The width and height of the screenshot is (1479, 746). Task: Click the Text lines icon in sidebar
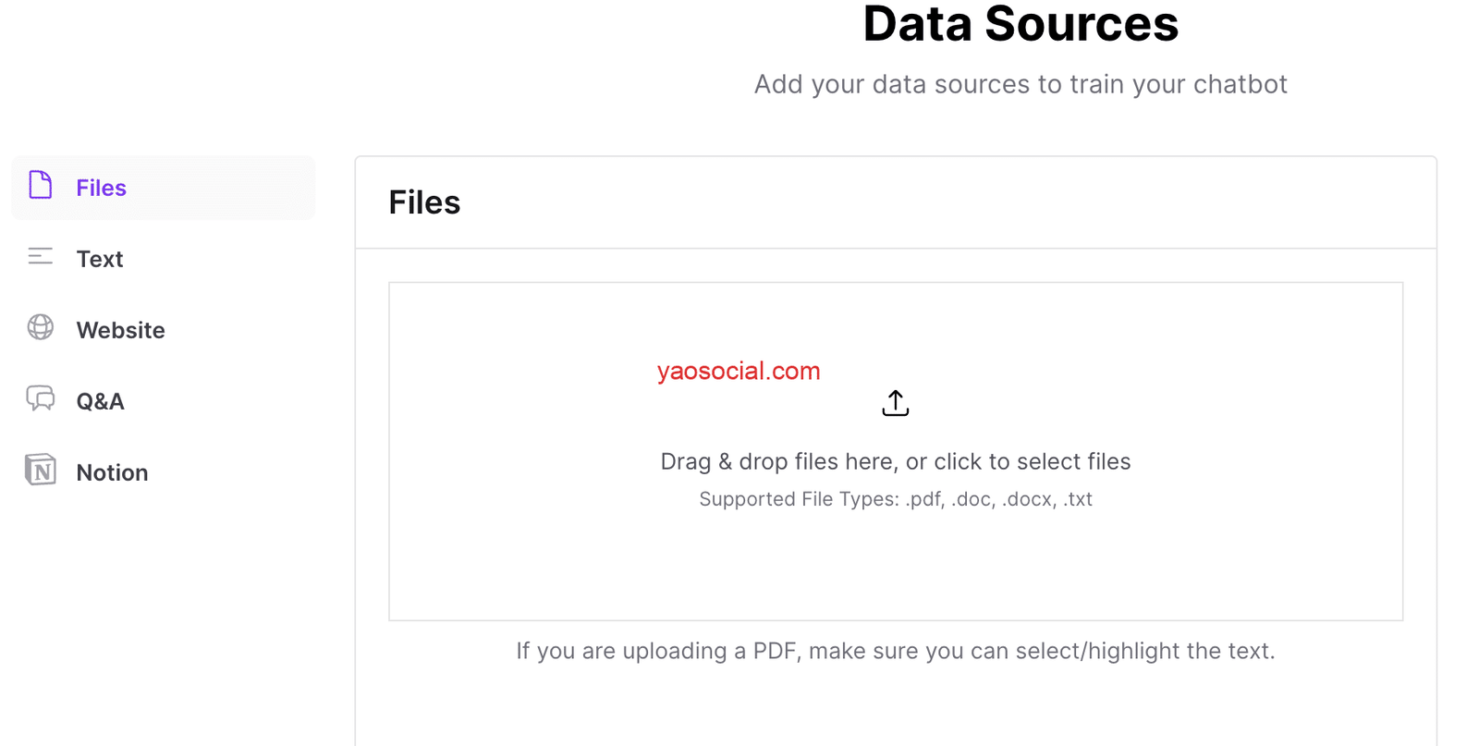click(41, 256)
